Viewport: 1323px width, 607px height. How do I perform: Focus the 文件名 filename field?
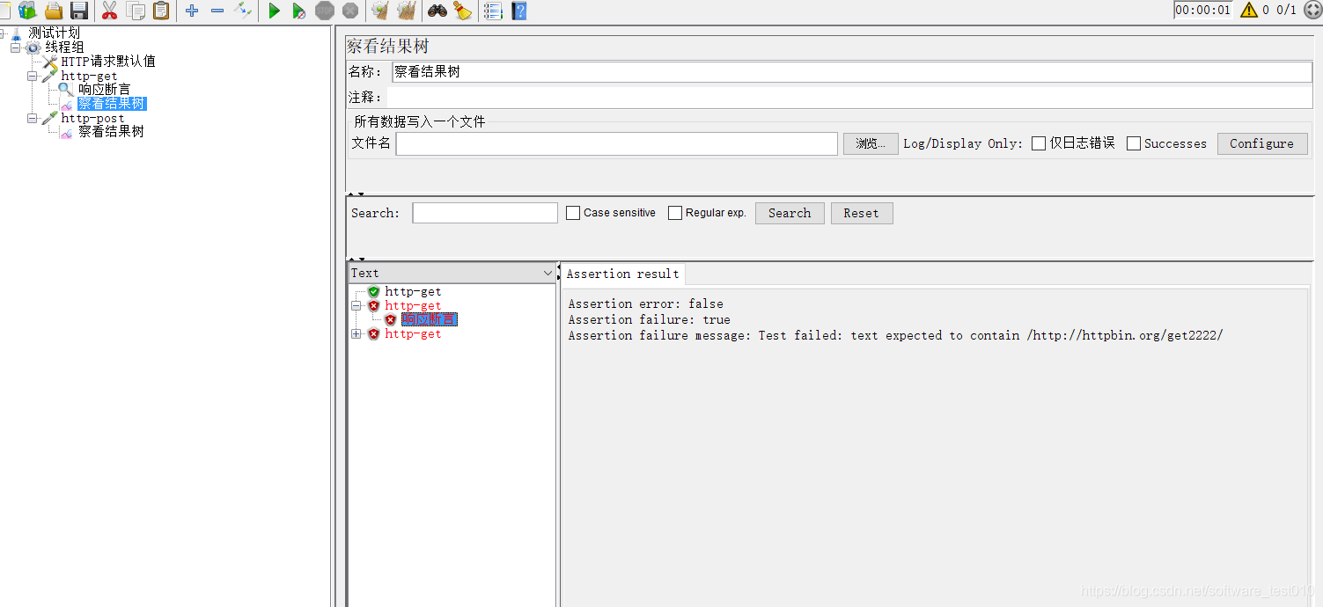[x=616, y=143]
